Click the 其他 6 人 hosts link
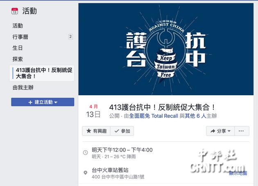This screenshot has width=258, height=186. click(195, 116)
